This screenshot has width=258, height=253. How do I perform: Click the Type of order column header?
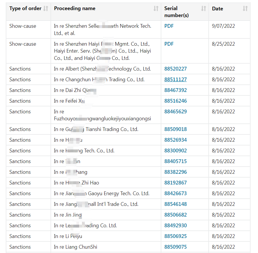(25, 9)
